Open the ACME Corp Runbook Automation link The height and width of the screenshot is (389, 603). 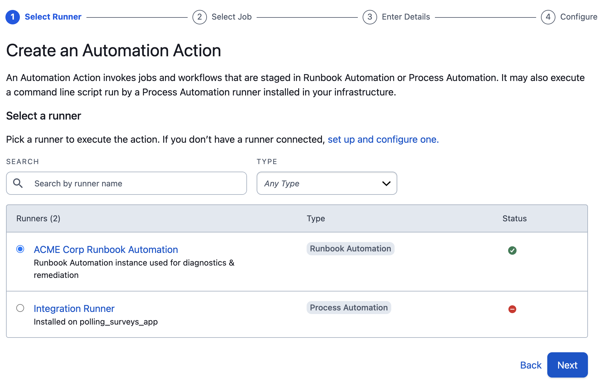click(x=106, y=249)
